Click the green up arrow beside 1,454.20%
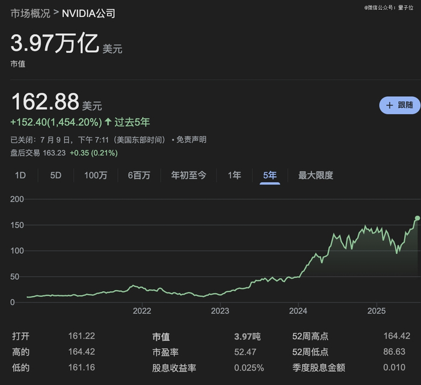Viewport: 421px width, 385px height. (x=108, y=122)
